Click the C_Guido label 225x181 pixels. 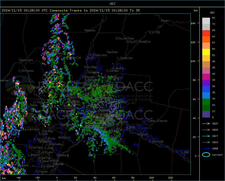pyautogui.click(x=33, y=87)
